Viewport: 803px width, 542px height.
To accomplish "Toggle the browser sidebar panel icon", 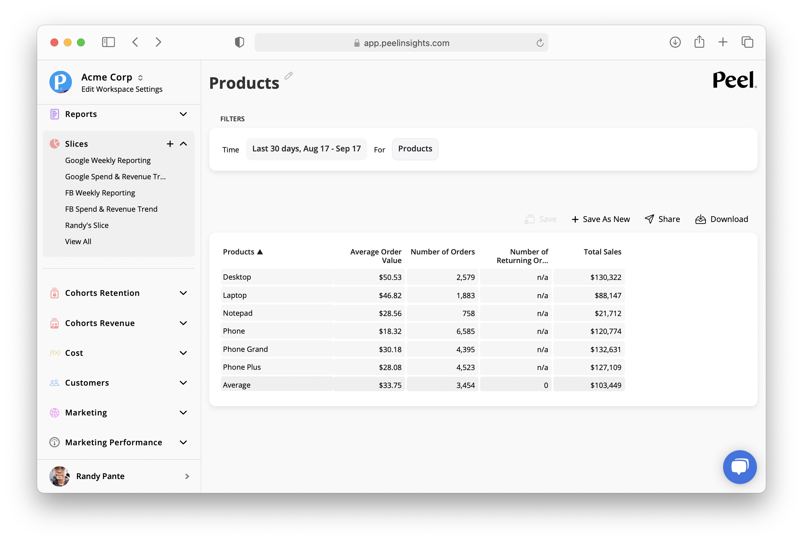I will pyautogui.click(x=108, y=42).
